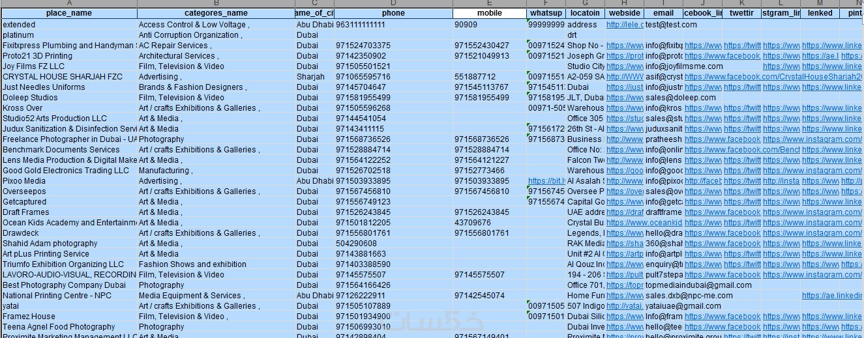Select the 'platinum' place name cell
The width and height of the screenshot is (864, 338).
pos(69,35)
